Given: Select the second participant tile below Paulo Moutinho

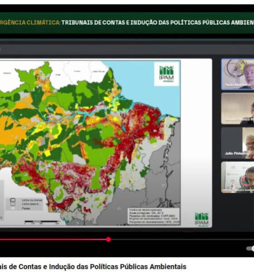Looking at the screenshot, I should tap(238, 109).
